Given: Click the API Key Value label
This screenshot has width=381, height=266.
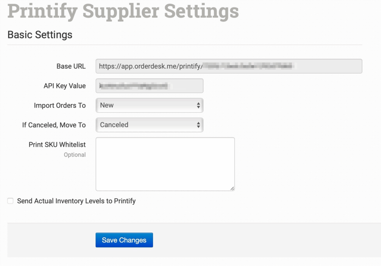Looking at the screenshot, I should point(64,86).
